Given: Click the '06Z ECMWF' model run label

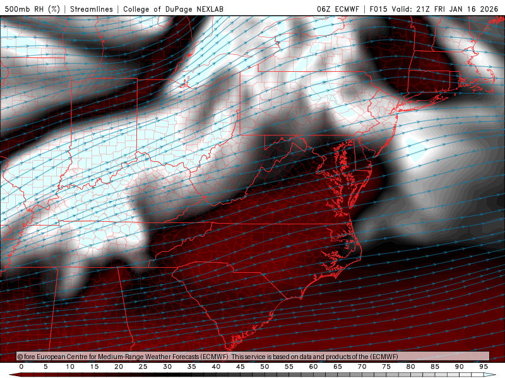Looking at the screenshot, I should 338,9.
